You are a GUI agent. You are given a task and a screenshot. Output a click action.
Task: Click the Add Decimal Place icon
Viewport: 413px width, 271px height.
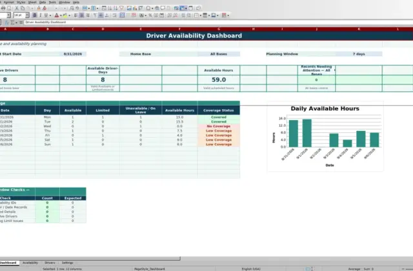(x=169, y=15)
